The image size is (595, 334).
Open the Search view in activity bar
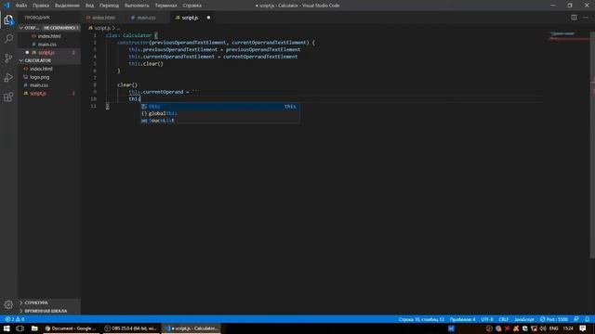[8, 39]
